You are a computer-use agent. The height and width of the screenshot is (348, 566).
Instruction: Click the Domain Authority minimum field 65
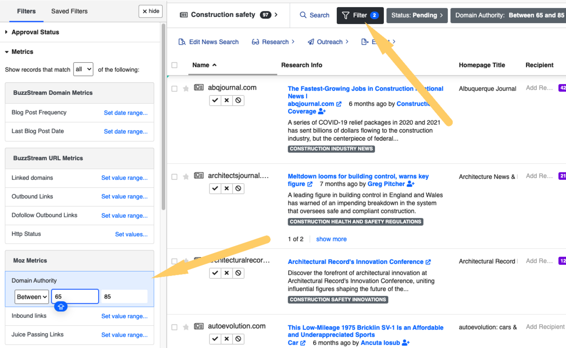tap(75, 297)
